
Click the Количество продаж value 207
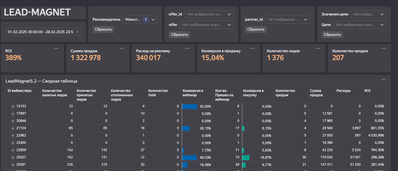pos(338,58)
